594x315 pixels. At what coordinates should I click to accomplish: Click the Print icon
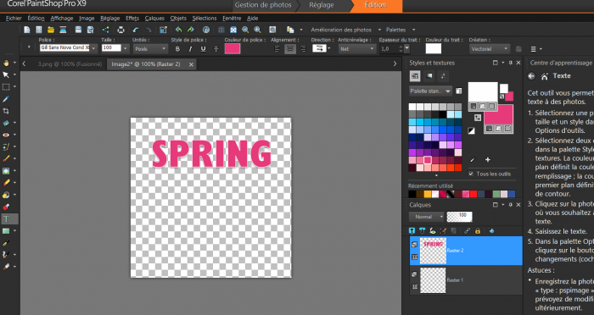click(120, 30)
